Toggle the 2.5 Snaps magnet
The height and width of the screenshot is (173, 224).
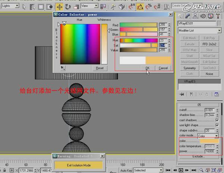pyautogui.click(x=131, y=7)
